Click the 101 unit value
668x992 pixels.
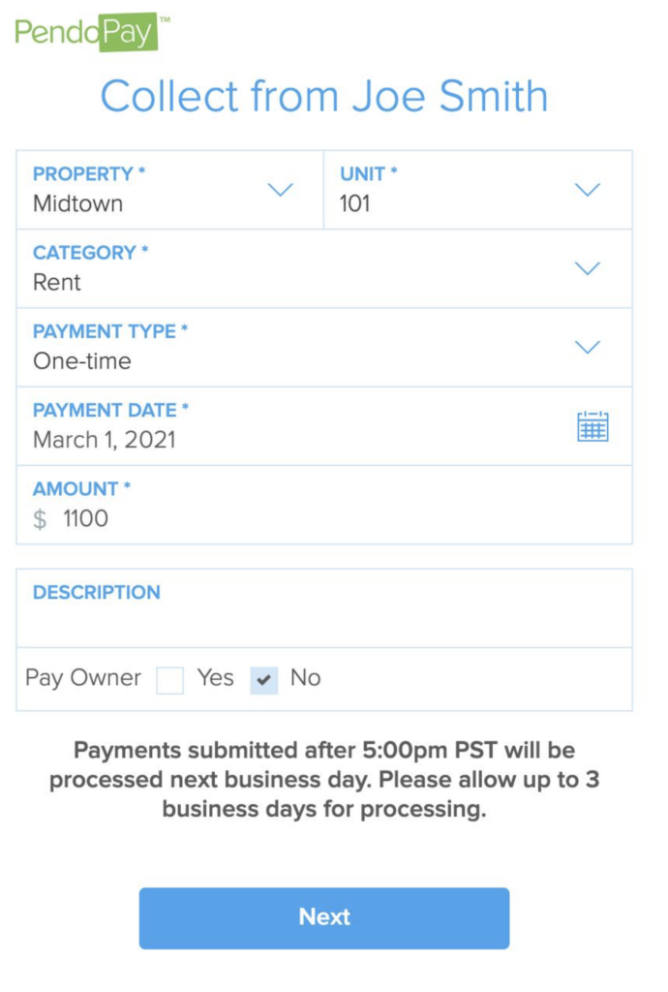354,203
